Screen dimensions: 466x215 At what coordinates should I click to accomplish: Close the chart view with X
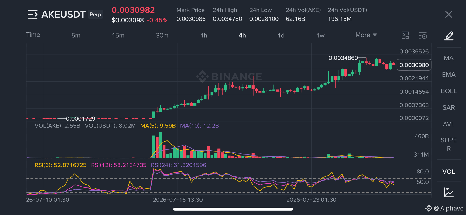(449, 14)
